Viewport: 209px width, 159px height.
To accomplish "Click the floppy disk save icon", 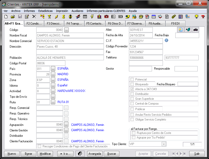I will [x=20, y=17].
